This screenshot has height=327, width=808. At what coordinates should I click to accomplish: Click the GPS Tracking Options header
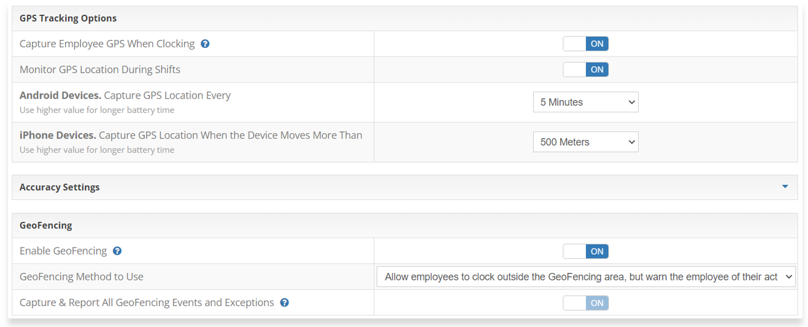(68, 18)
